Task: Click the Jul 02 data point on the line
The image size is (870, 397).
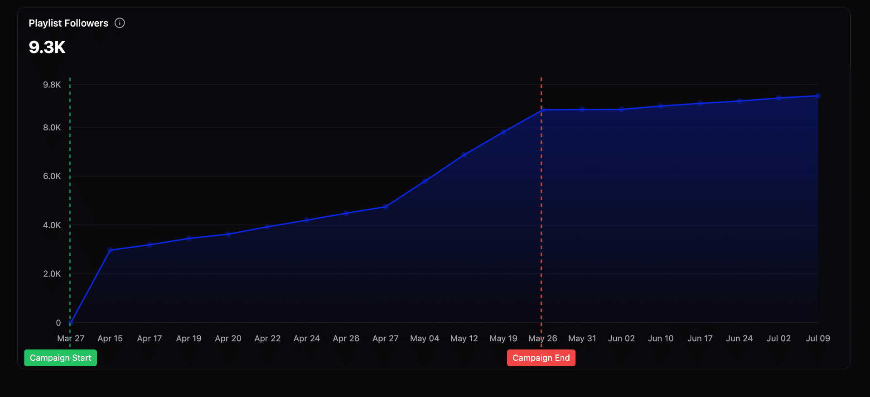Action: tap(779, 98)
